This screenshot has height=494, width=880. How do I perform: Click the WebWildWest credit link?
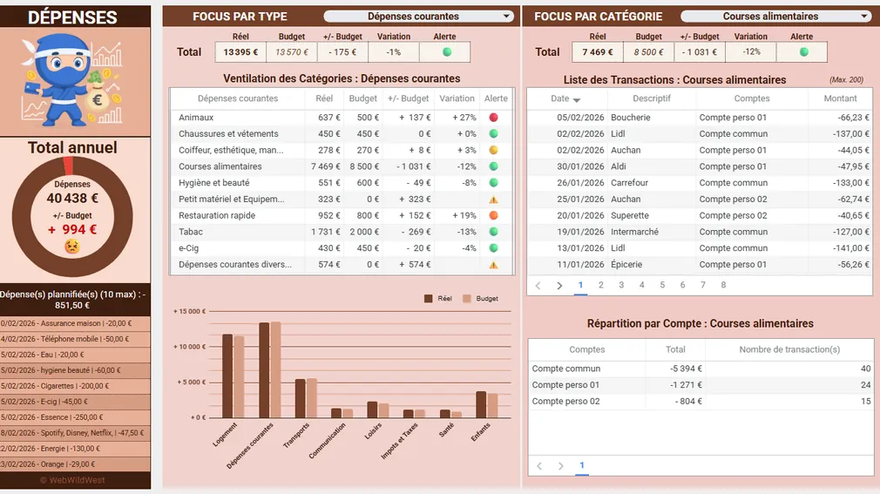point(72,480)
